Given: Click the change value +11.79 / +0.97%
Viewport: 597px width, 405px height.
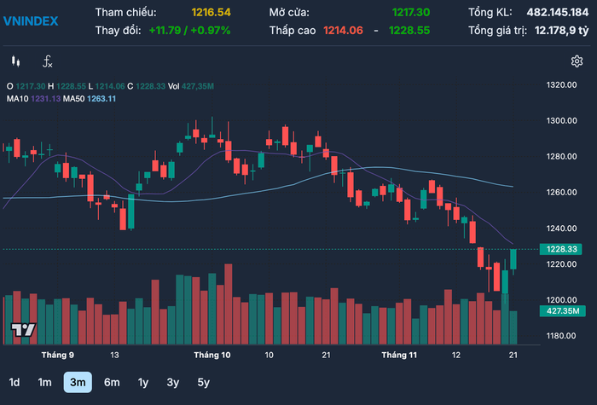Looking at the screenshot, I should coord(189,31).
